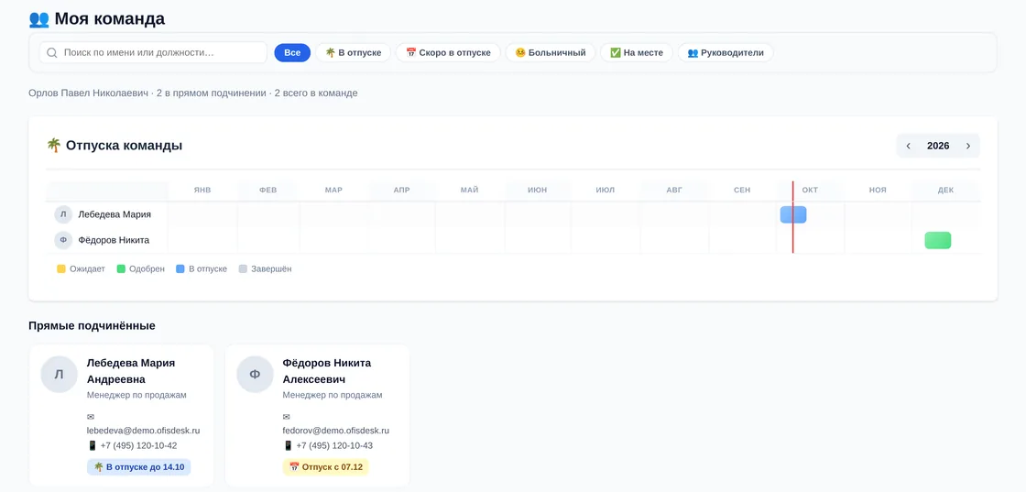1026x492 pixels.
Task: Click the 'Л' avatar in the timeline row
Action: (x=63, y=214)
